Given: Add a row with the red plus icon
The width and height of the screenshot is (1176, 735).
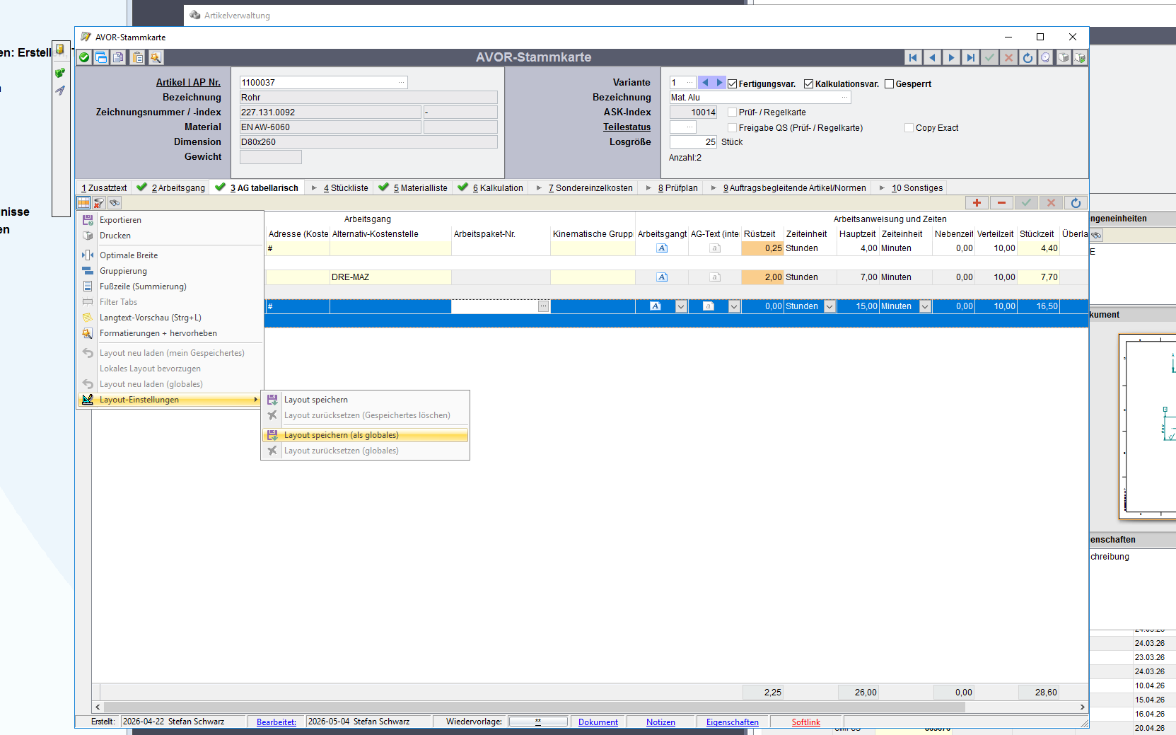Looking at the screenshot, I should [x=977, y=203].
